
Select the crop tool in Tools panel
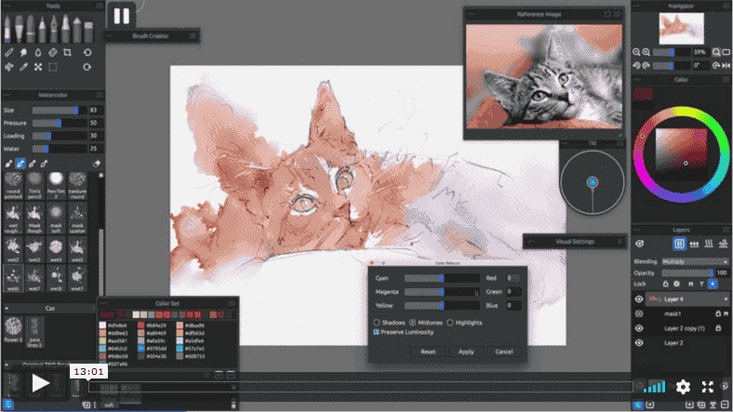67,52
